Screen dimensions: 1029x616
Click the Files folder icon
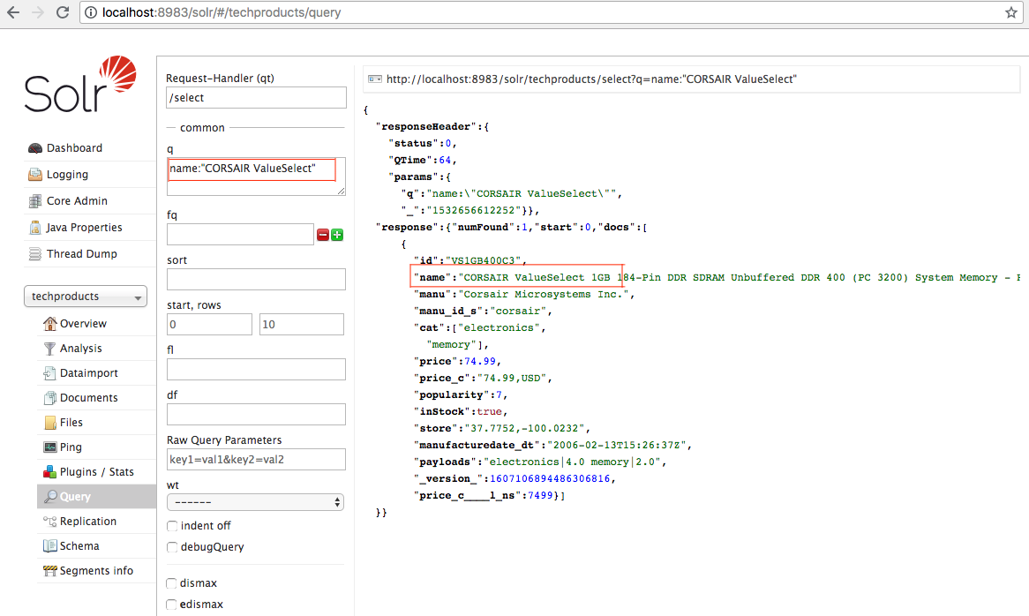[50, 423]
